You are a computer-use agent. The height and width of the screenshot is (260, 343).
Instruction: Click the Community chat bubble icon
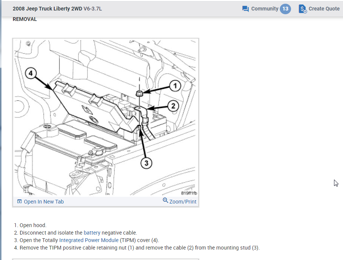(245, 9)
